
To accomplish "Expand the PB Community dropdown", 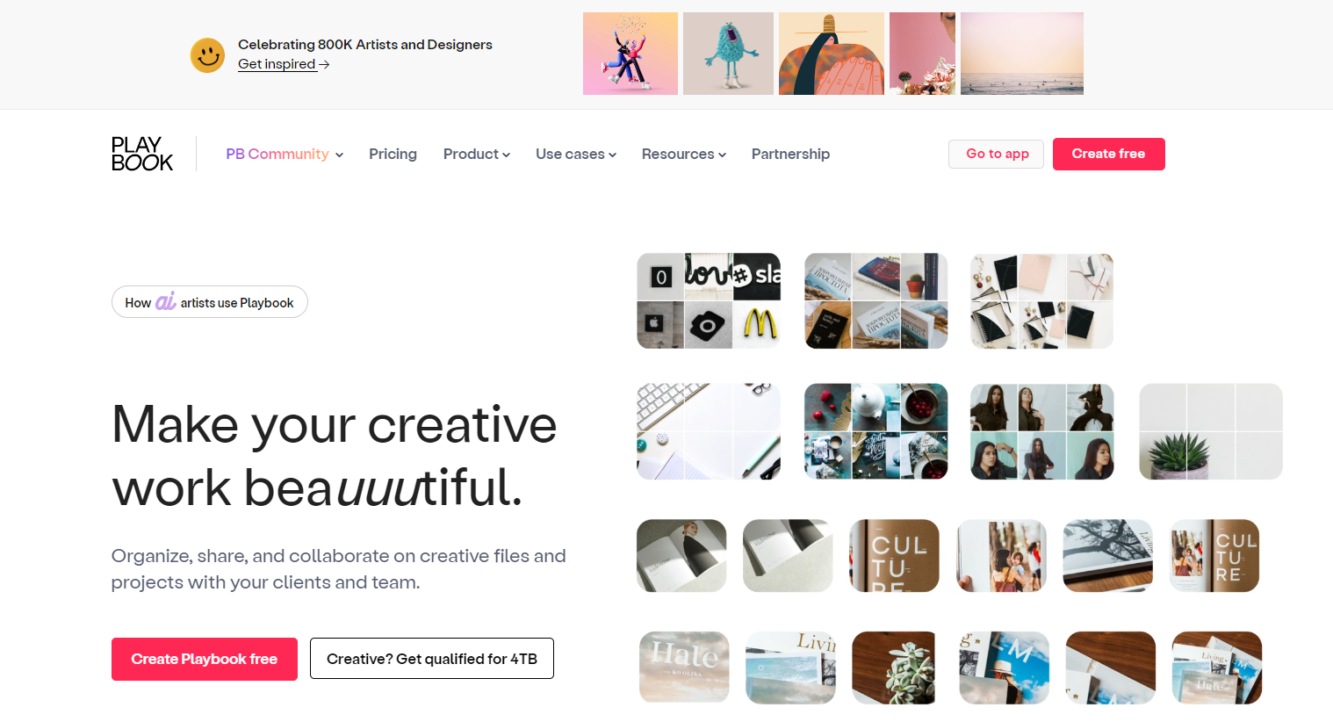I will coord(285,154).
